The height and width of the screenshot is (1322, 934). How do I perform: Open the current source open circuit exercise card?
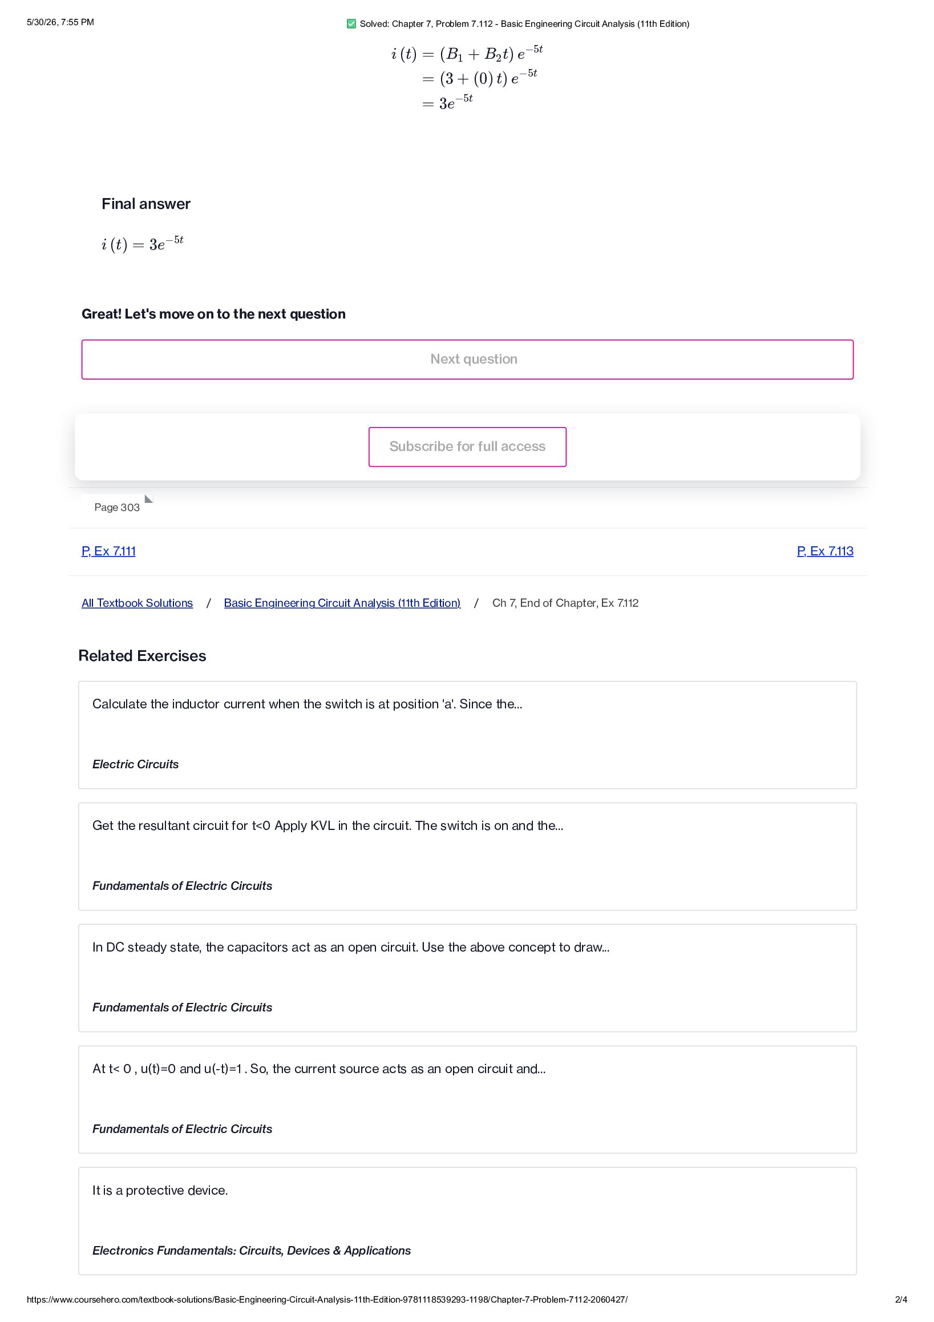(x=467, y=1099)
